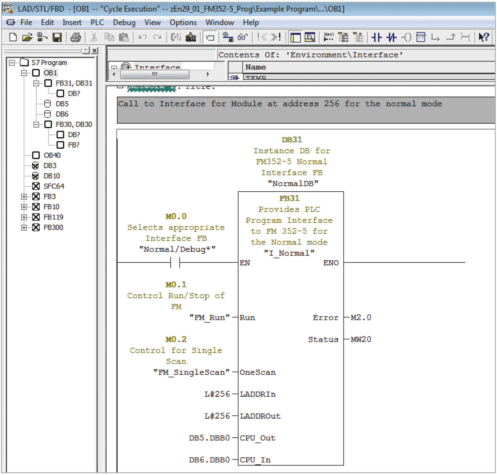The image size is (497, 475).
Task: Open the View menu
Action: click(152, 23)
